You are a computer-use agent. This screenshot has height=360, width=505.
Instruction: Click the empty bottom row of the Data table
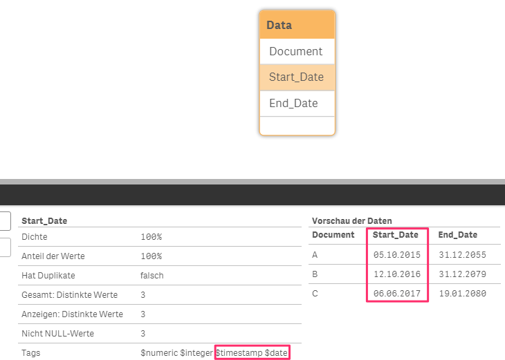(297, 125)
